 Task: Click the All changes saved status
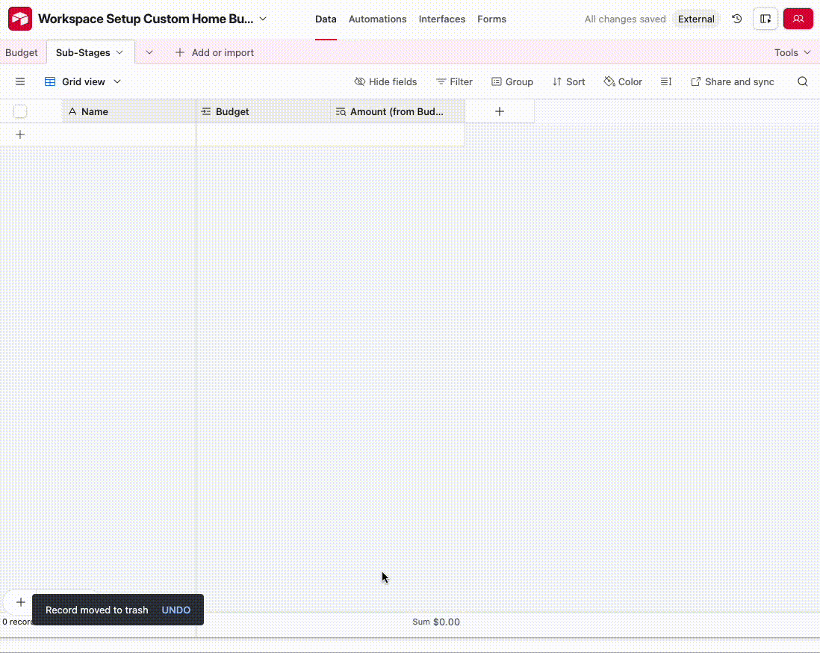pyautogui.click(x=625, y=19)
